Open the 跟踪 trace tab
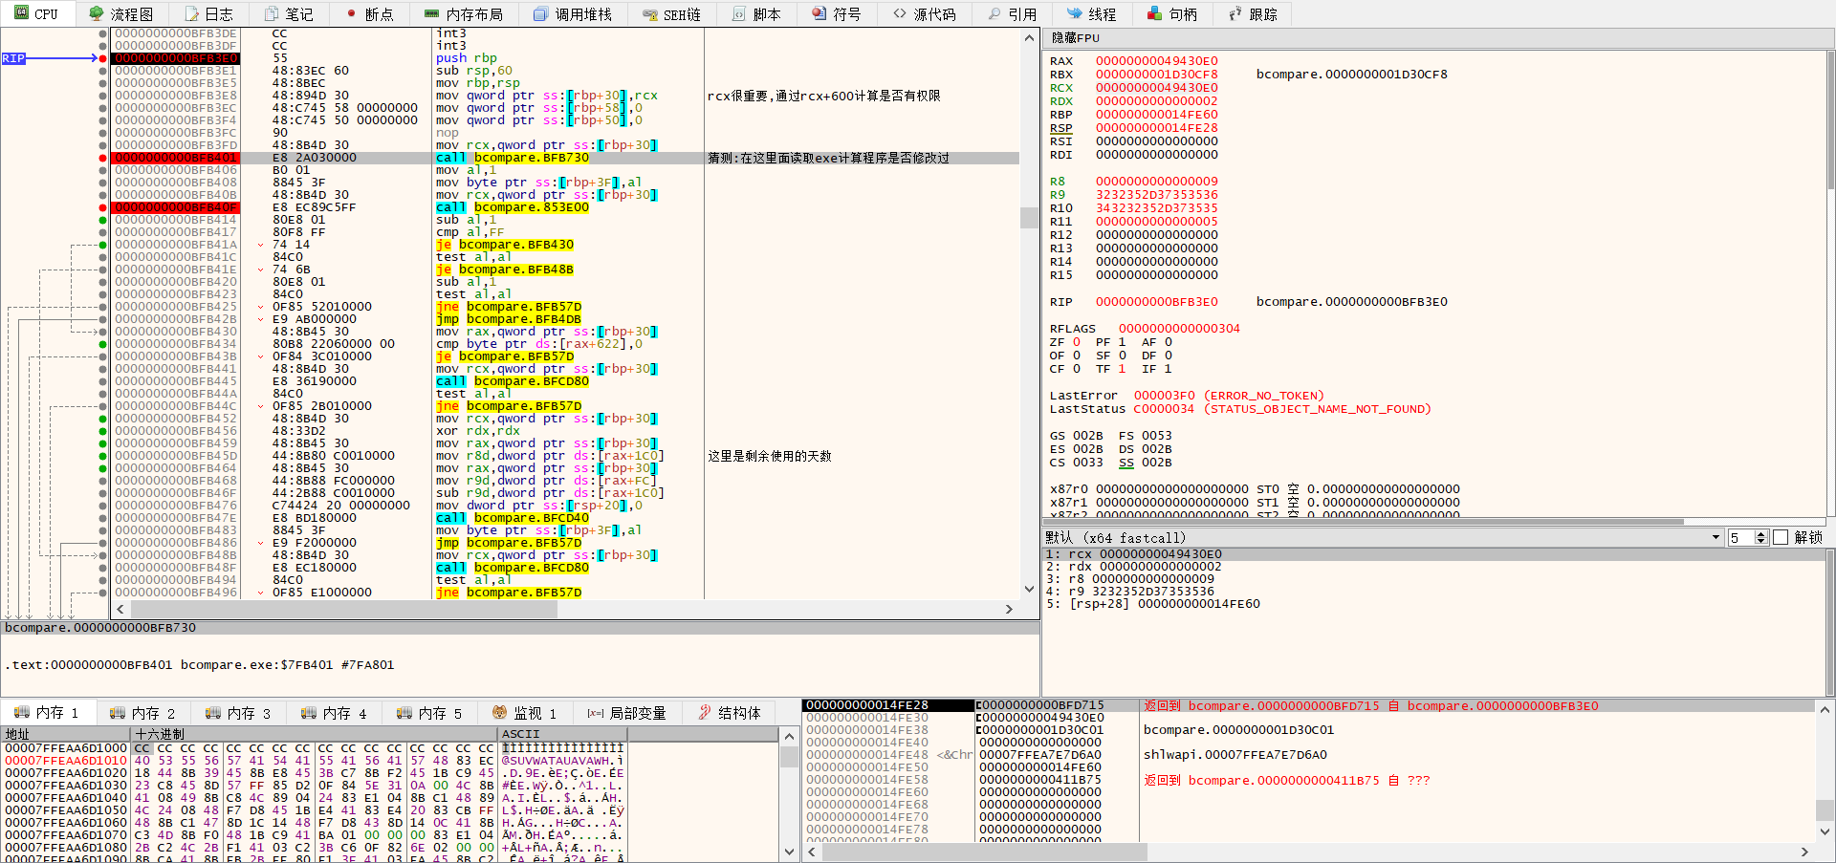The image size is (1836, 863). pos(1253,14)
